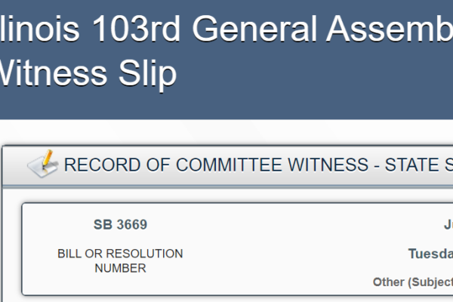Click the RECORD OF COMMITTEE WITNESS header
This screenshot has height=302, width=453.
tap(258, 165)
